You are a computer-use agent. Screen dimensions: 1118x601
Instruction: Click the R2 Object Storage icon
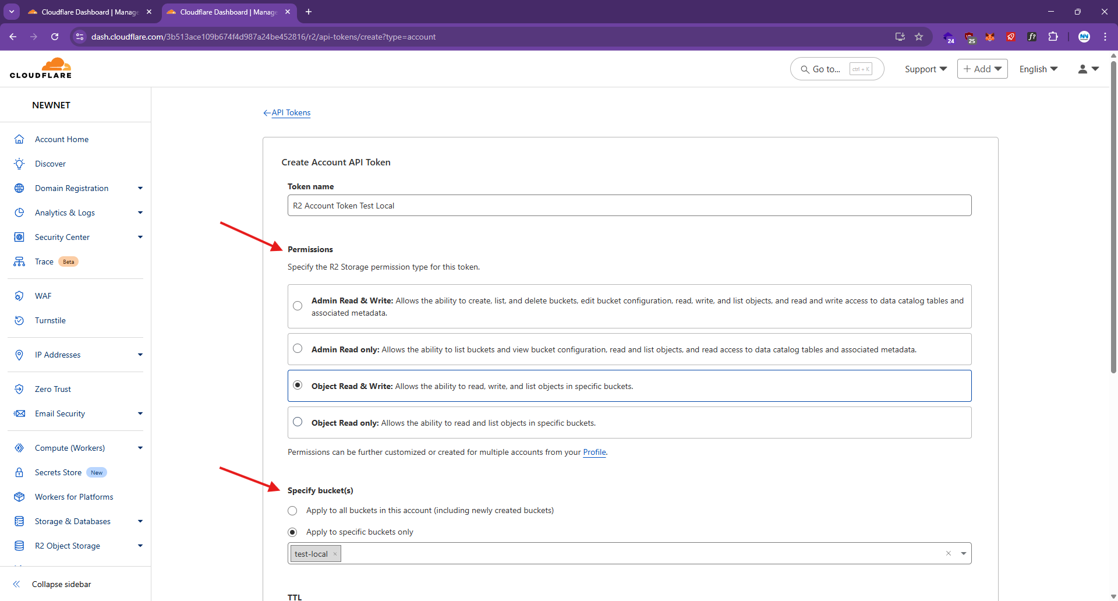[19, 546]
